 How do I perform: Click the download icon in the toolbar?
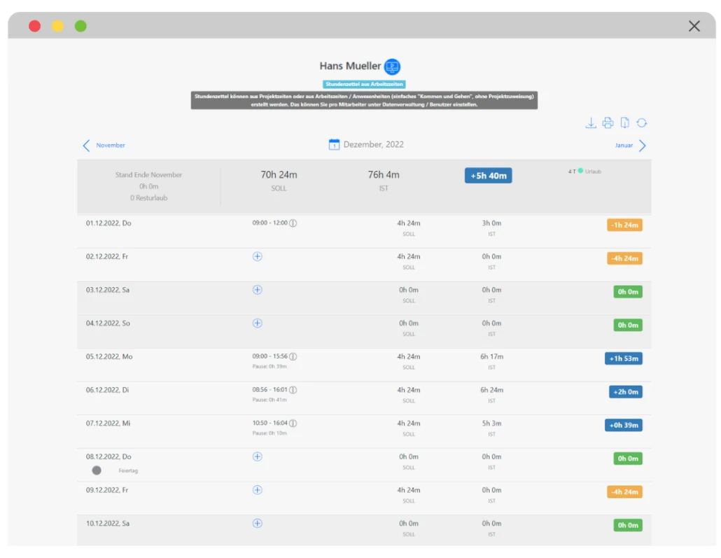tap(591, 123)
